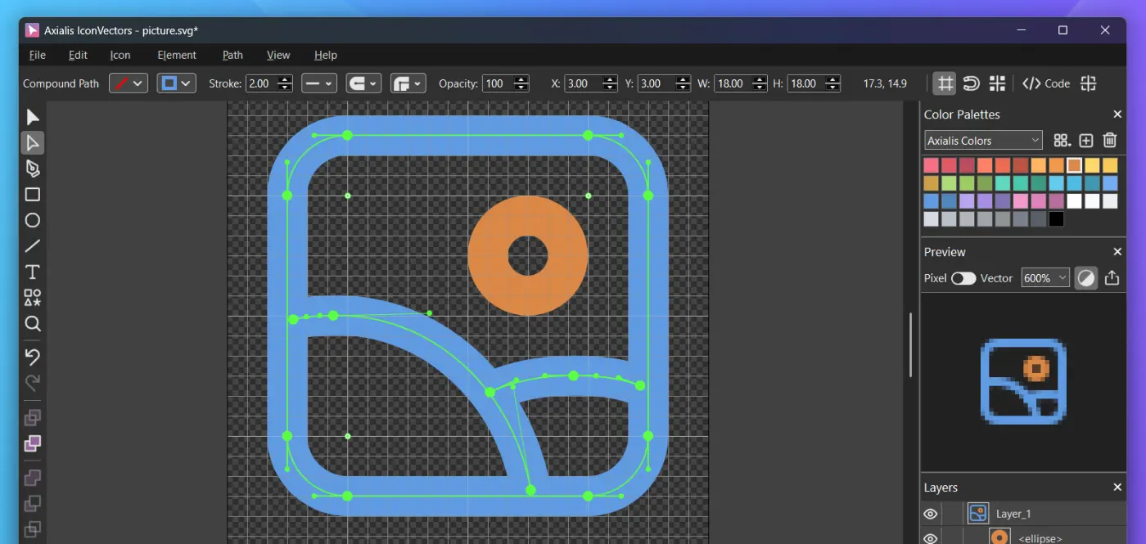Open the stroke dash style dropdown
Viewport: 1146px width, 544px height.
tap(319, 83)
